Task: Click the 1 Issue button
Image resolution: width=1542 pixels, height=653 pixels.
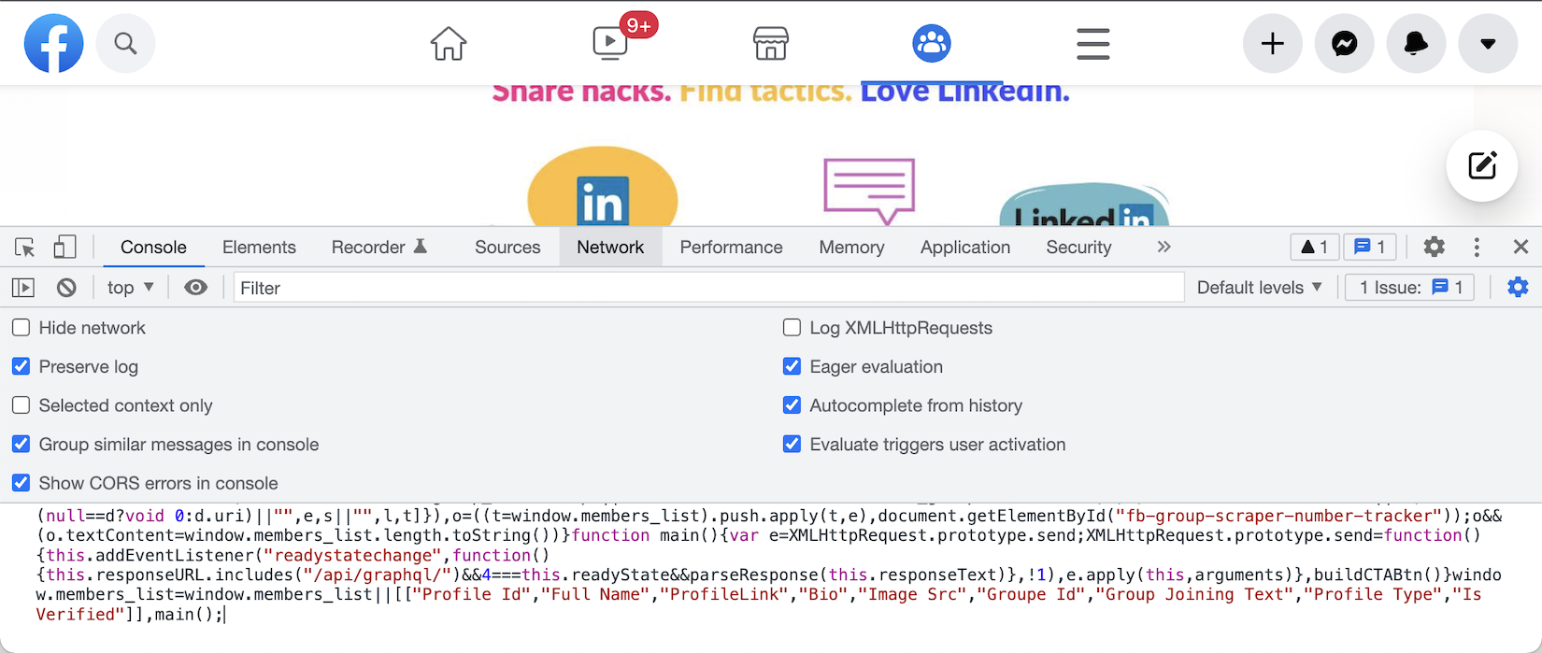Action: pos(1409,288)
